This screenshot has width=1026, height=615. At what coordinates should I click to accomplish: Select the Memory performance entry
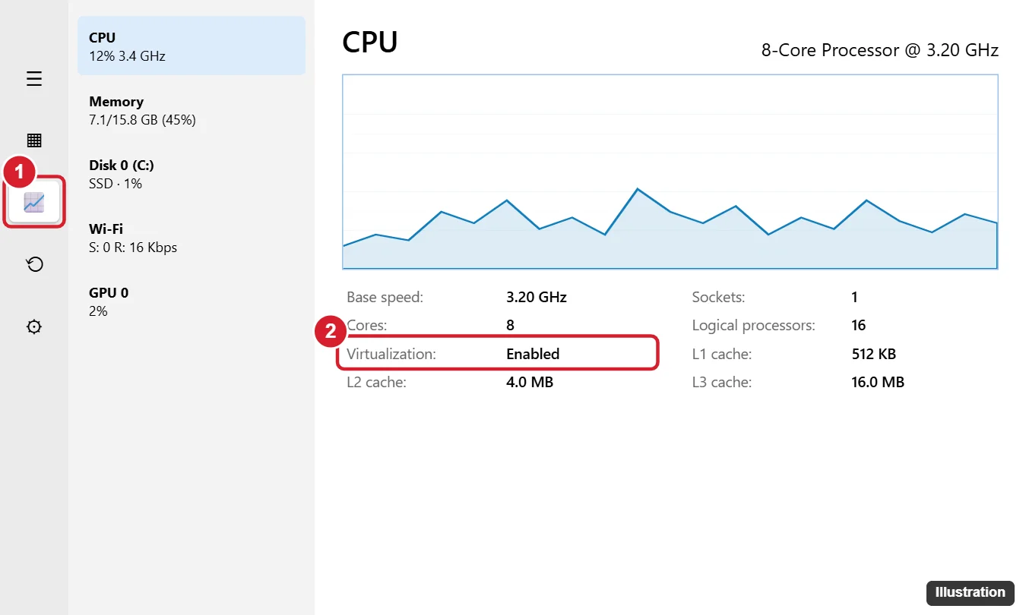pos(192,110)
